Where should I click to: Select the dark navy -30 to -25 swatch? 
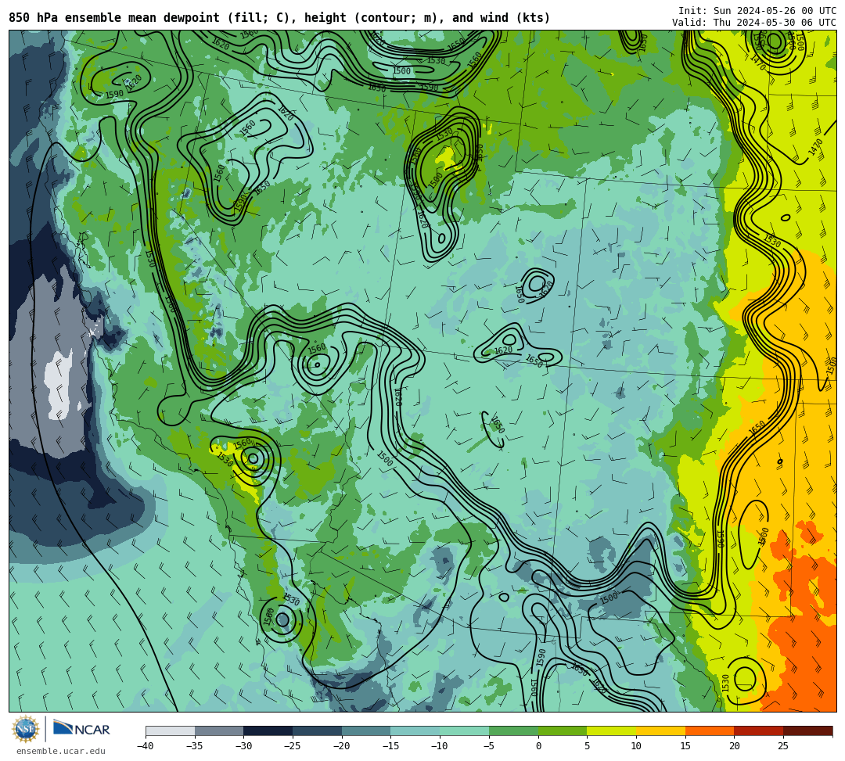(268, 730)
